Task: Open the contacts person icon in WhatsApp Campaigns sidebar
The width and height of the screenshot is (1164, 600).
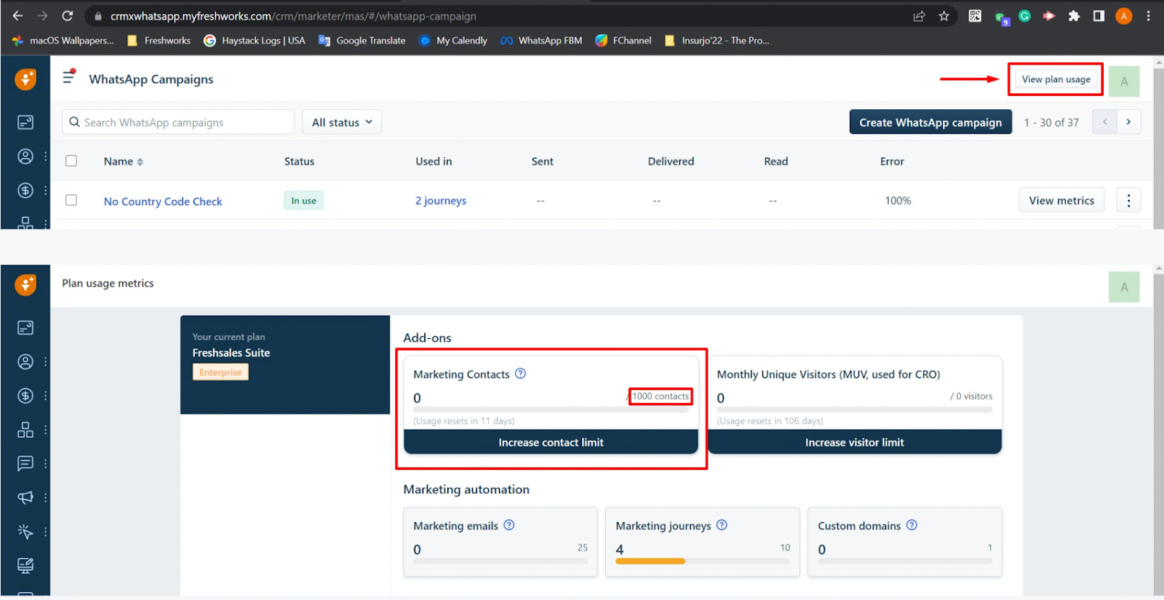Action: 25,156
